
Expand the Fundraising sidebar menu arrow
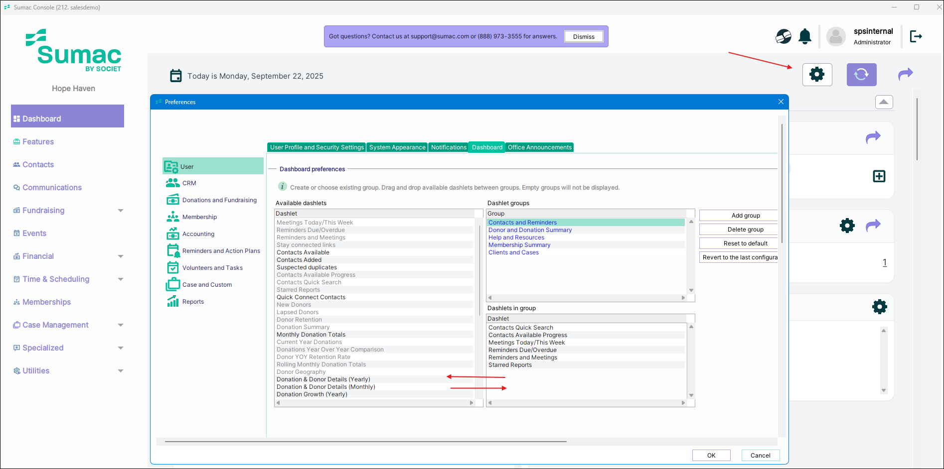[121, 211]
